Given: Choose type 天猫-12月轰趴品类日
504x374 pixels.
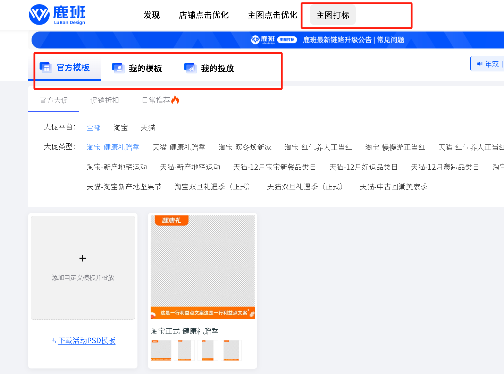Looking at the screenshot, I should [x=445, y=167].
